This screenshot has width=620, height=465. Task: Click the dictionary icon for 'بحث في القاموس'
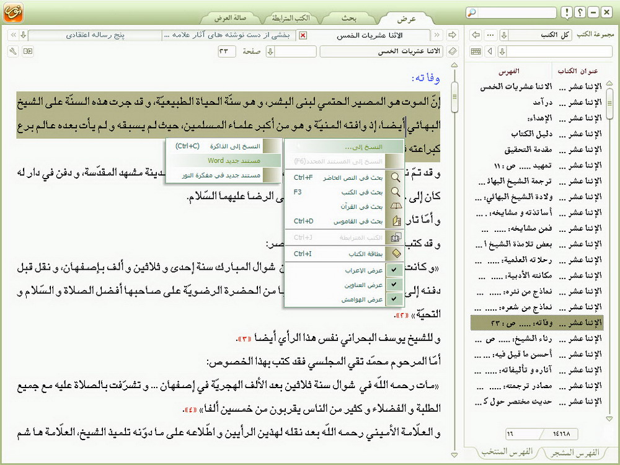396,221
